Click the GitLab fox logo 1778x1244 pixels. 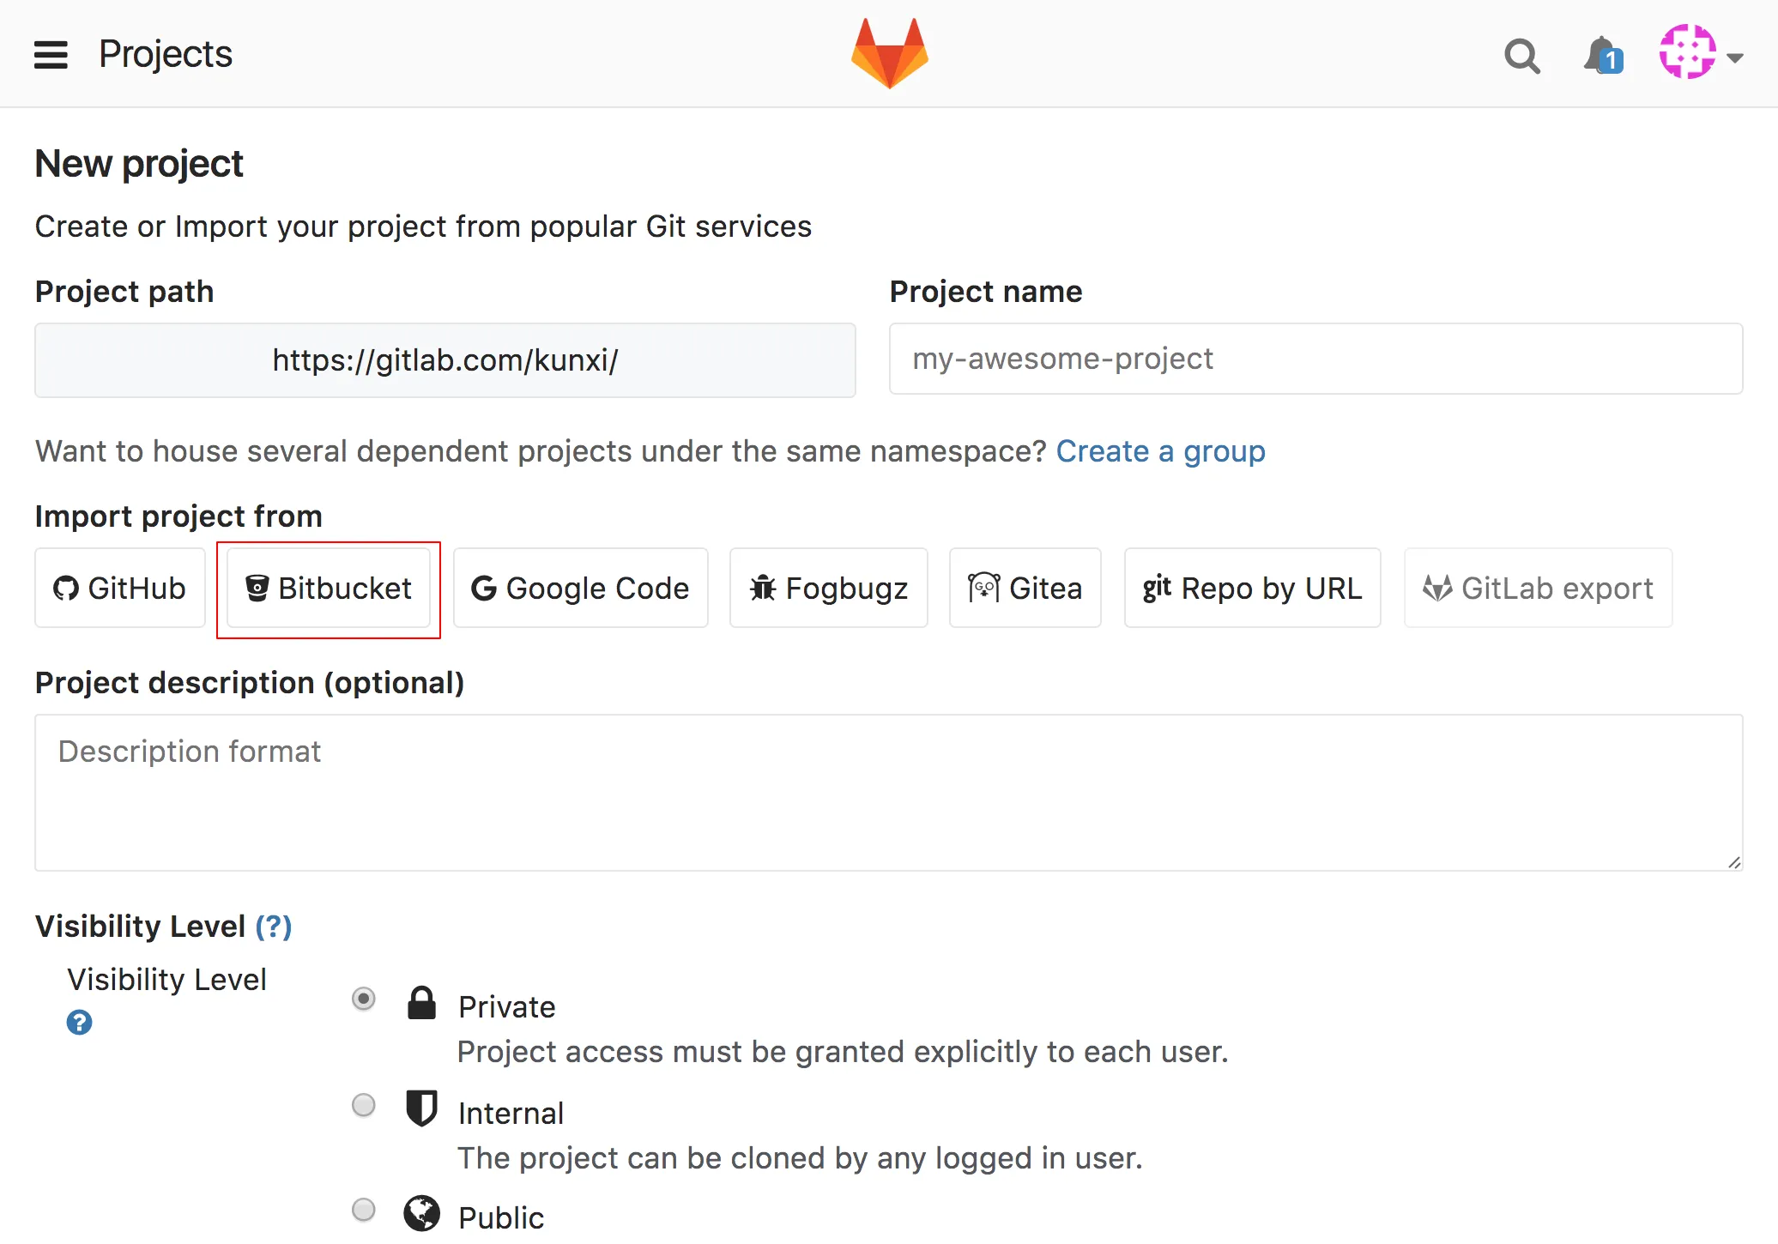tap(889, 53)
